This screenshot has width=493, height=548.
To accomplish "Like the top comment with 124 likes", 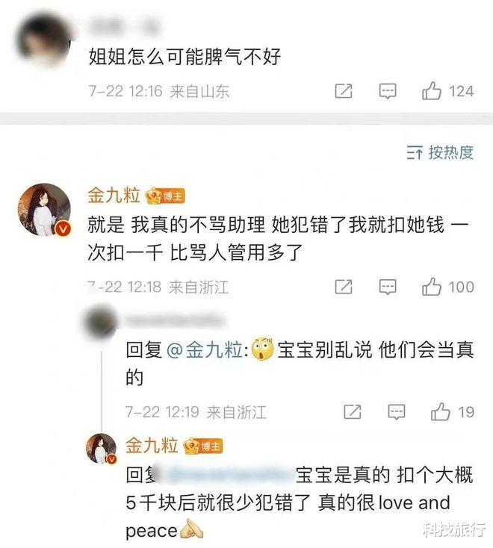I will pyautogui.click(x=431, y=91).
